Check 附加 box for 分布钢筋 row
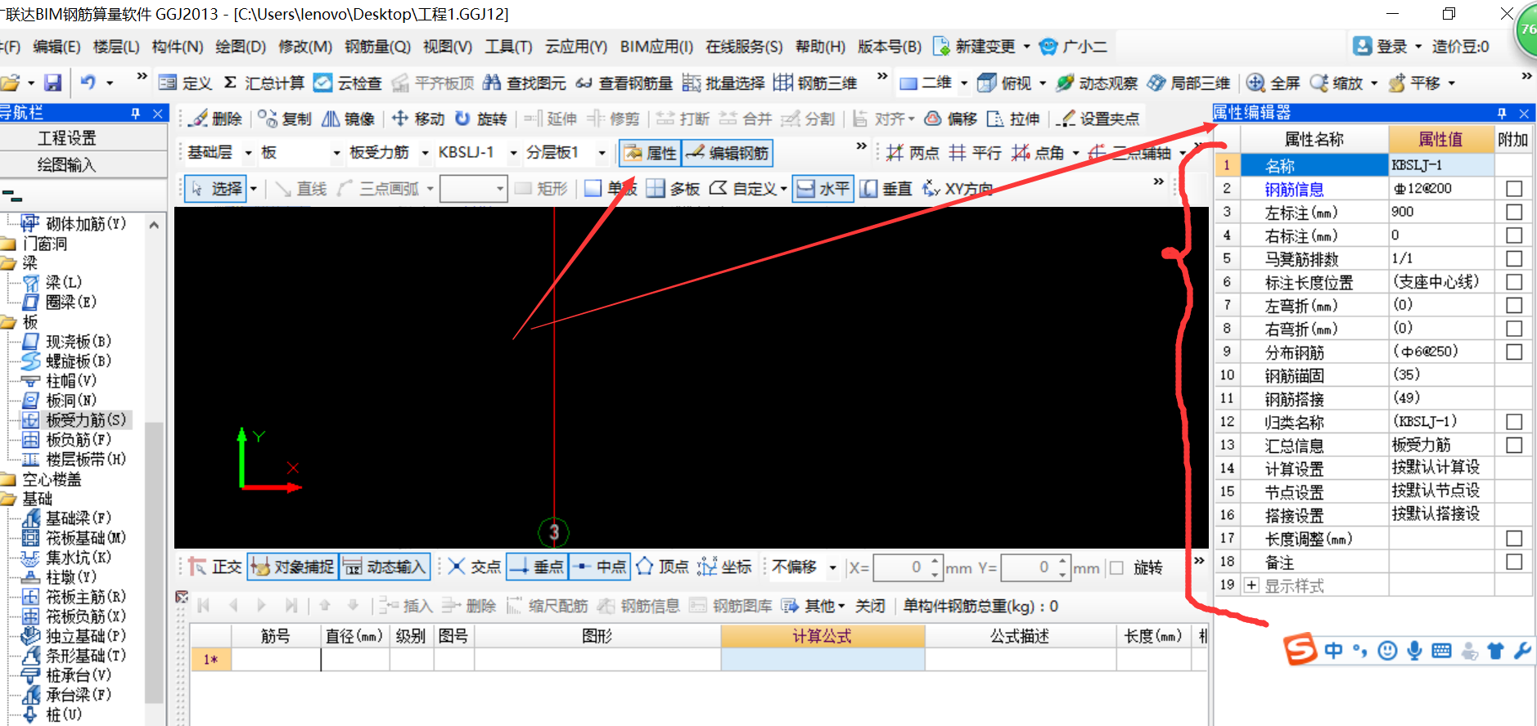 pyautogui.click(x=1514, y=352)
